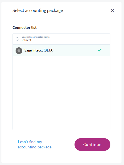The height and width of the screenshot is (165, 124).
Task: Click the magnifying glass search icon
Action: [x=18, y=39]
